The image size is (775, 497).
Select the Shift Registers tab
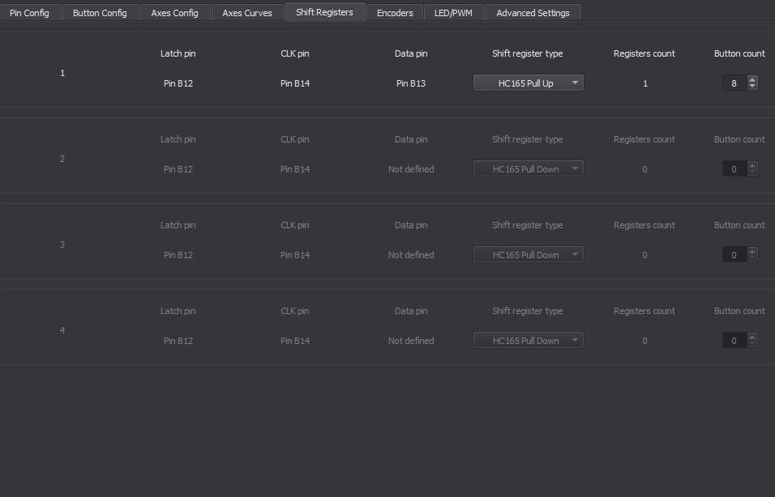[325, 12]
